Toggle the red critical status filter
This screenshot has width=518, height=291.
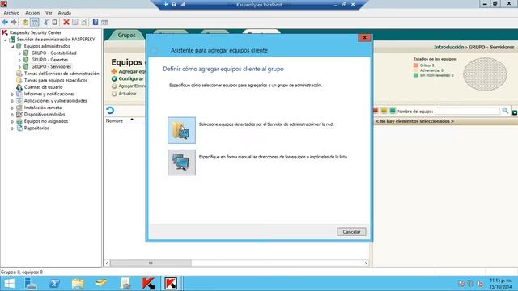[376, 111]
